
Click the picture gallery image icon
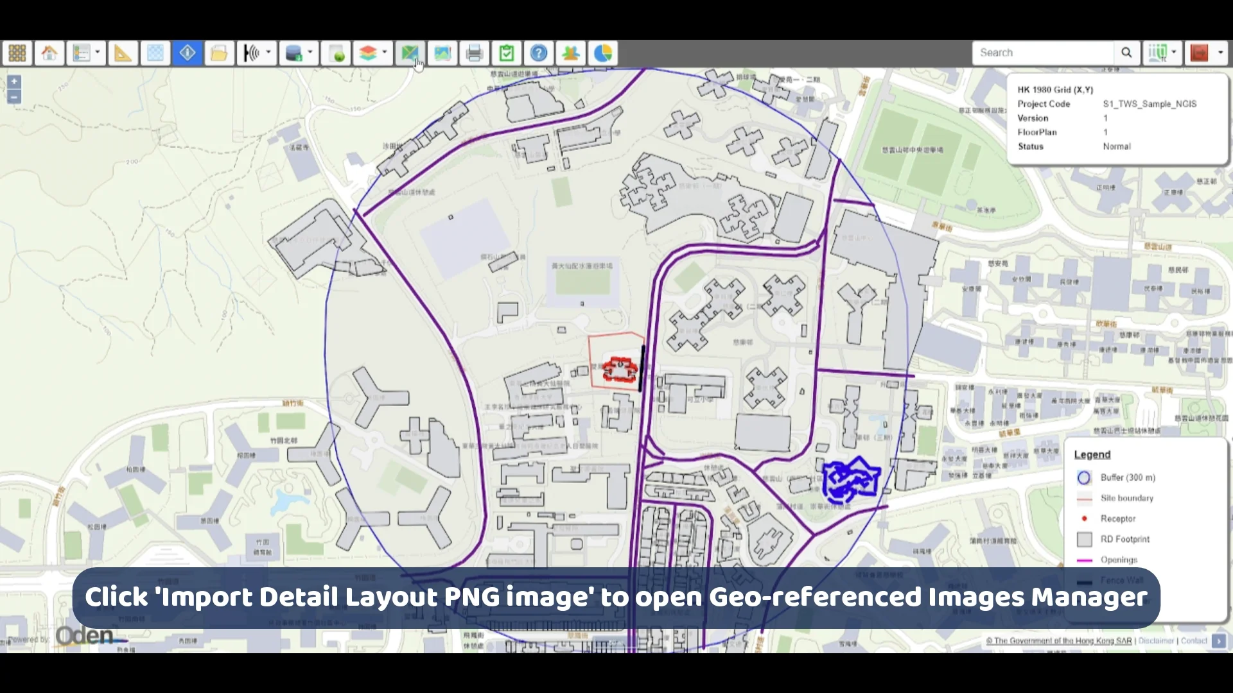click(x=442, y=53)
